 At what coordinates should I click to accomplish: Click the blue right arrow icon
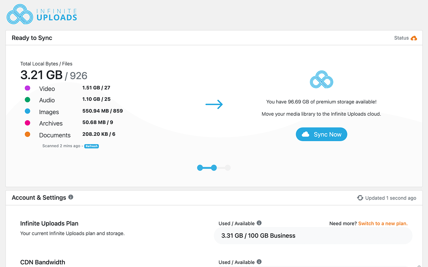(x=214, y=104)
